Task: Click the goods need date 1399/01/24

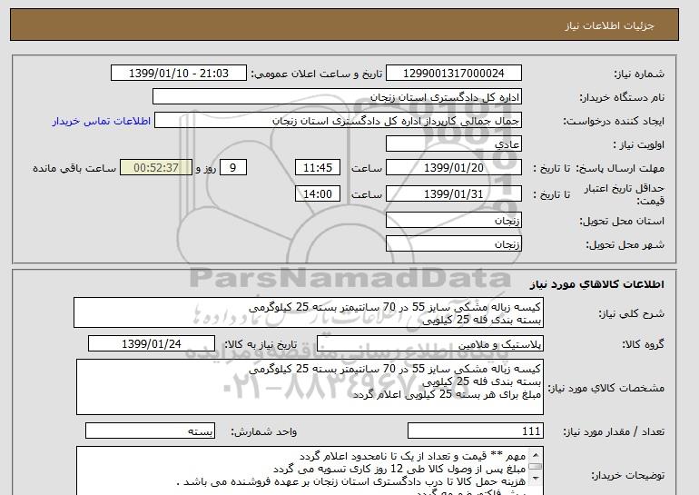Action: (x=151, y=344)
